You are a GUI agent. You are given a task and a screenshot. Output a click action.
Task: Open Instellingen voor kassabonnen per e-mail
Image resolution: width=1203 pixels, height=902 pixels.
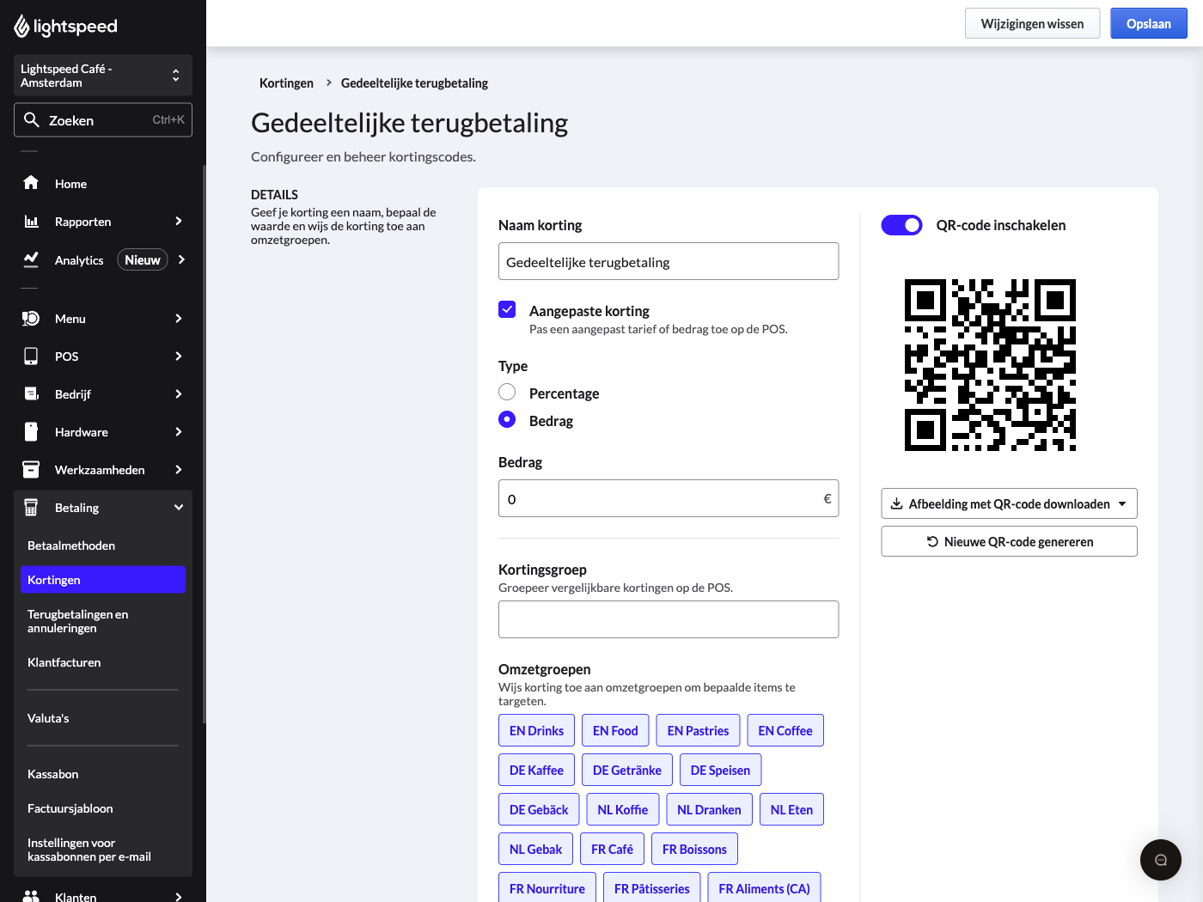coord(103,850)
